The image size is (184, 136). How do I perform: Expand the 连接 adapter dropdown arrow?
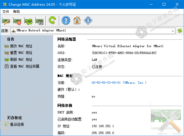[x=173, y=31]
